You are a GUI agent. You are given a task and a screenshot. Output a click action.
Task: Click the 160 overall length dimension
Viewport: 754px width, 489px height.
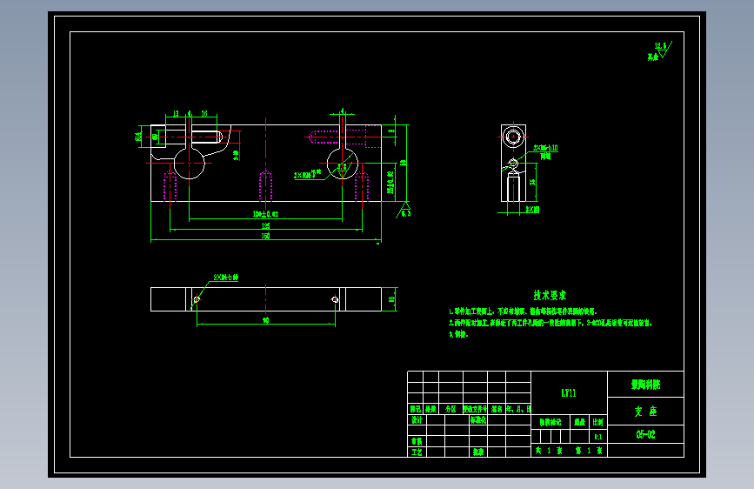(265, 236)
